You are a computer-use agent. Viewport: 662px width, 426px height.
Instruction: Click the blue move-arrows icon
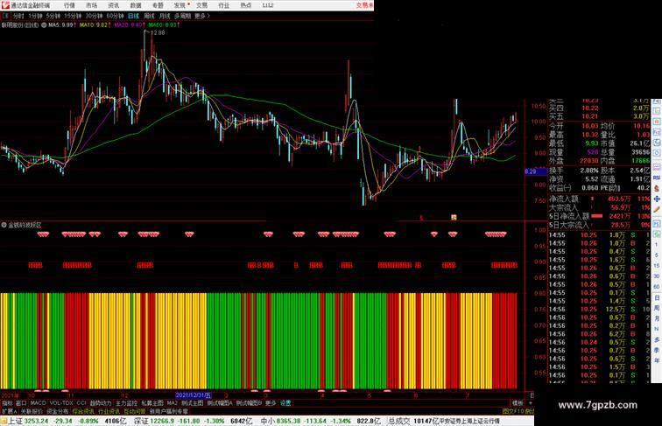tap(657, 199)
